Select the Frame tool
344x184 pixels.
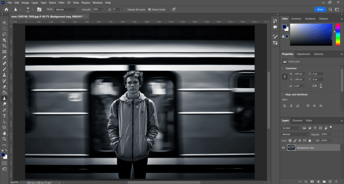(4, 52)
